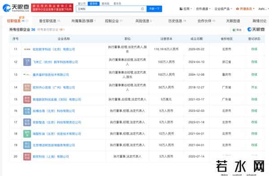Open the blue company logo in row 19
269x176 pixels.
(x=27, y=145)
